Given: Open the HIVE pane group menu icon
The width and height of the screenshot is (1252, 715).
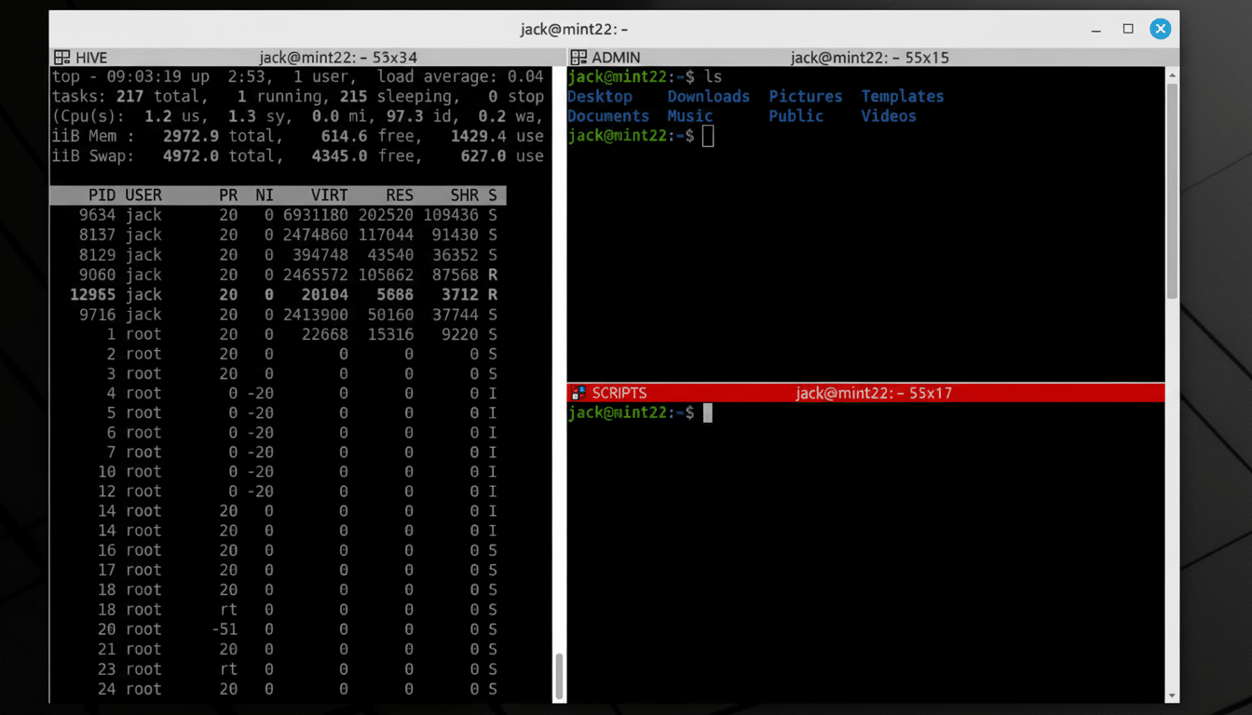Looking at the screenshot, I should click(x=62, y=58).
